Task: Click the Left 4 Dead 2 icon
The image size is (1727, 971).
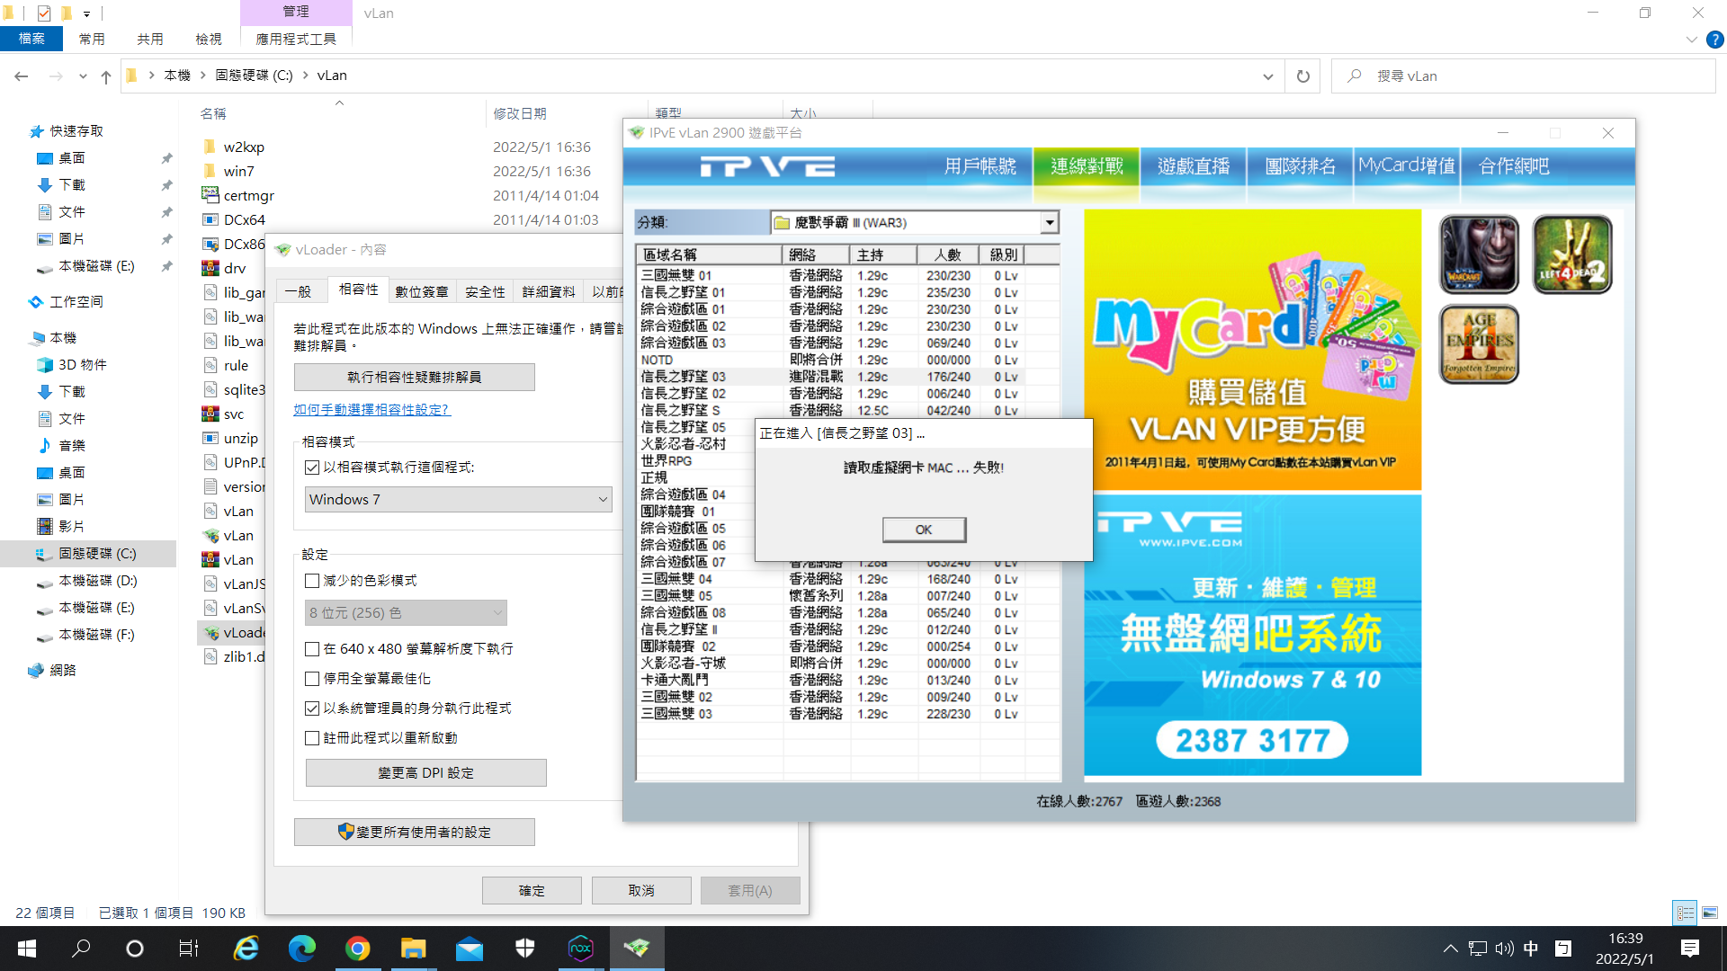Action: point(1571,254)
